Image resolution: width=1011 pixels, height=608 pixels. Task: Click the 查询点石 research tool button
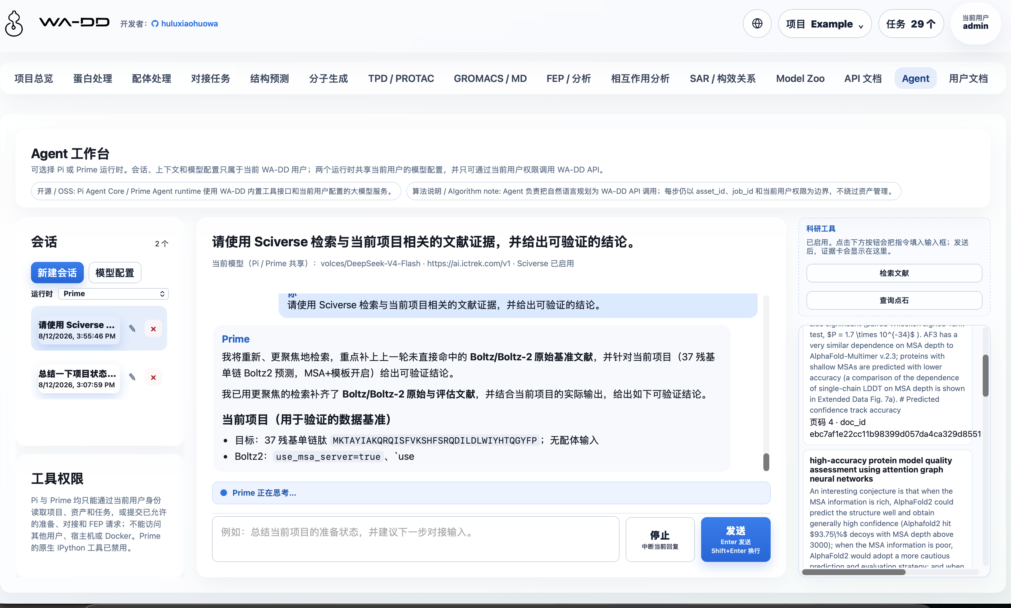click(x=894, y=300)
